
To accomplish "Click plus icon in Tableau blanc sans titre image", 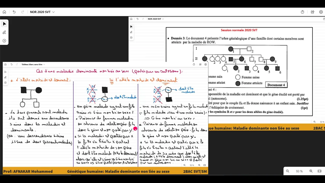I will coord(5,83).
